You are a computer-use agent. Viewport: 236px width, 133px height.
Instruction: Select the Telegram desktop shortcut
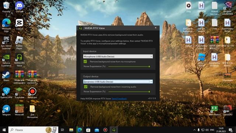point(6,110)
